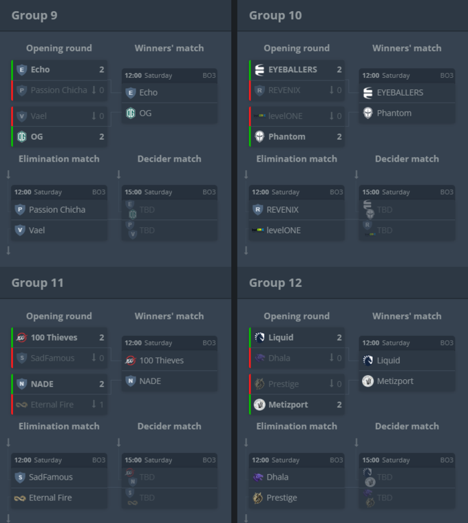Click the Group 11 heading
Screen dimensions: 468x523
point(37,283)
